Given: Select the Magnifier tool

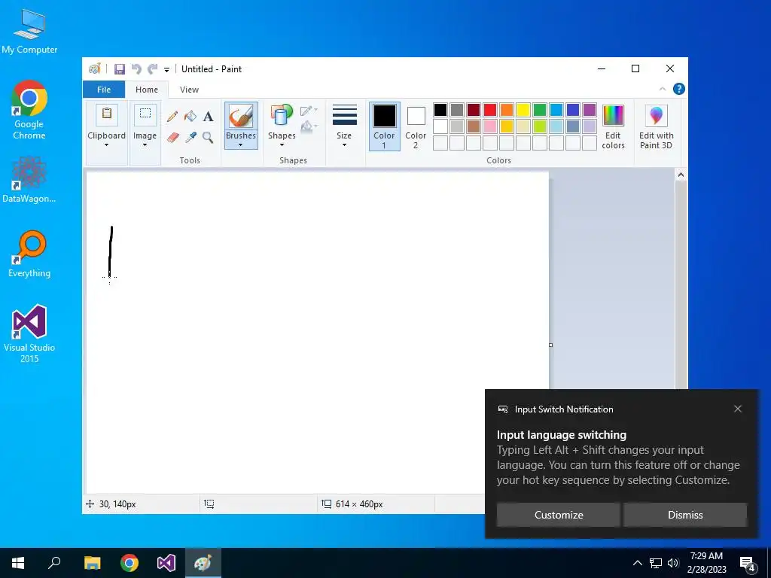Looking at the screenshot, I should click(x=208, y=137).
